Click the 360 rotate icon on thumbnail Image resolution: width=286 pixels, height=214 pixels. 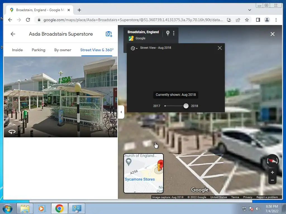[12, 132]
